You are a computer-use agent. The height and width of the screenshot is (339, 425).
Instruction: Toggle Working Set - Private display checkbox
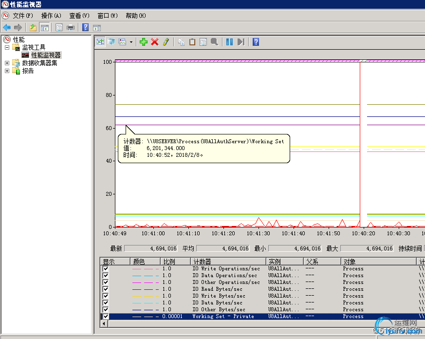click(x=106, y=316)
